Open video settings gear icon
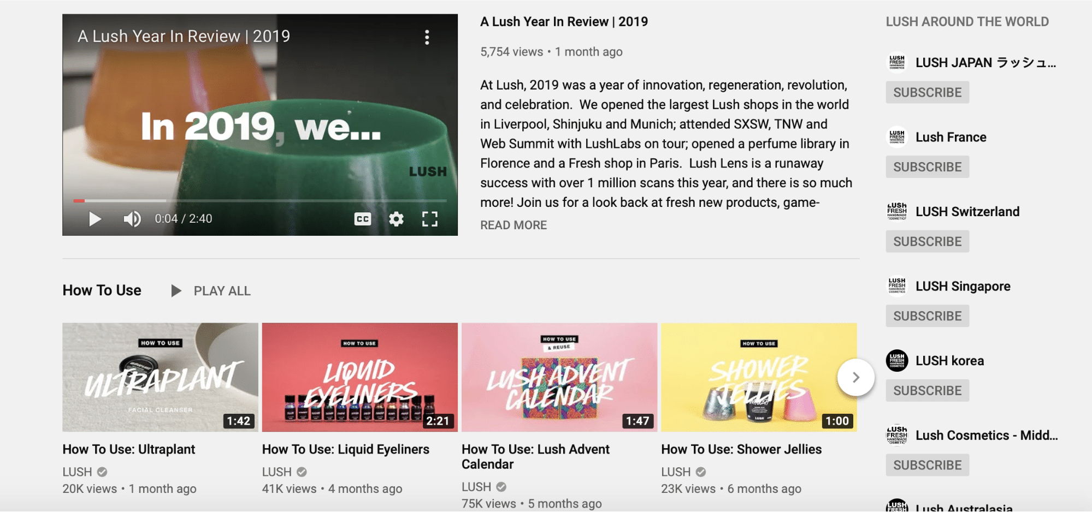Viewport: 1092px width, 512px height. tap(396, 219)
